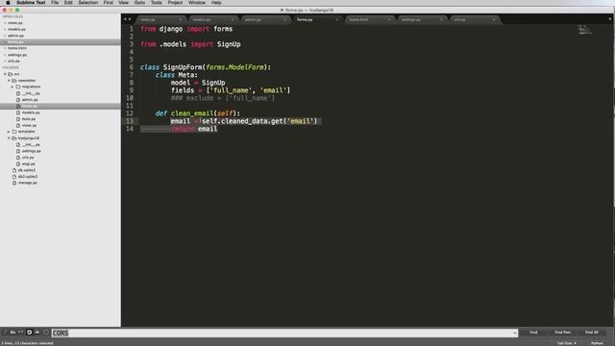
Task: Toggle wrap search option
Action: [x=29, y=333]
